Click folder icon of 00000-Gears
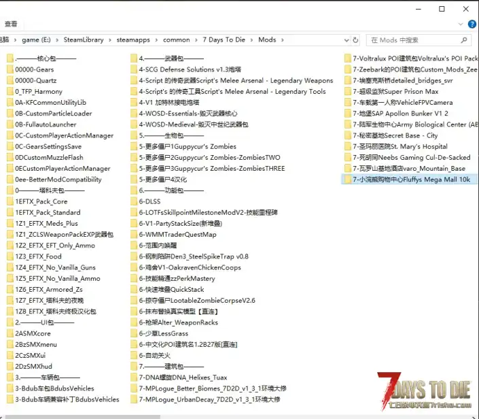479x419 pixels. 10,69
